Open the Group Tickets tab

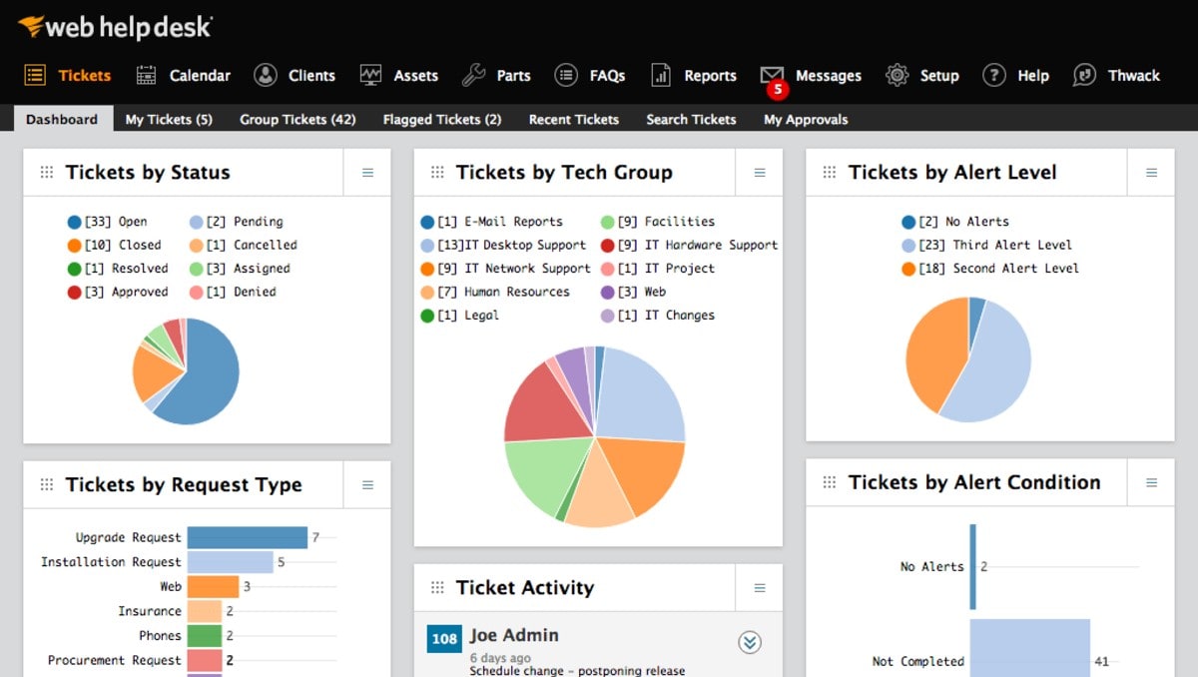pos(299,119)
